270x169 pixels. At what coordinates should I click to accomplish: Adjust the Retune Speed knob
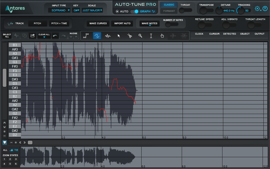[x=201, y=26]
